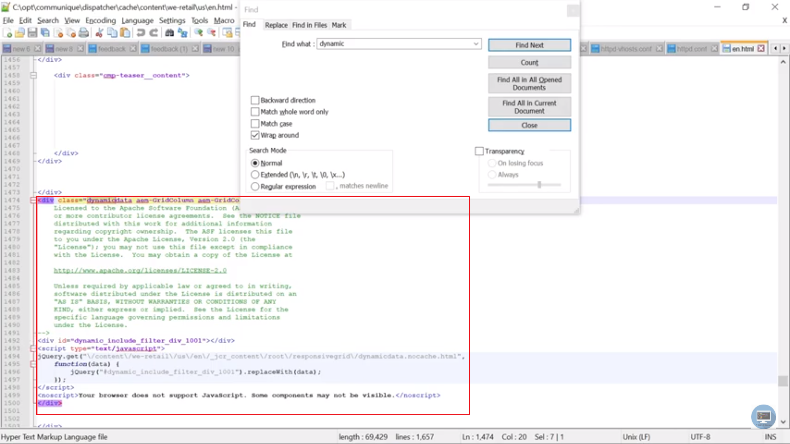Image resolution: width=790 pixels, height=444 pixels.
Task: Select the Regular expression search mode
Action: [254, 187]
